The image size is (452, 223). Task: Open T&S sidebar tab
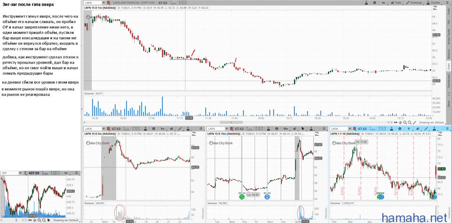pos(449,22)
